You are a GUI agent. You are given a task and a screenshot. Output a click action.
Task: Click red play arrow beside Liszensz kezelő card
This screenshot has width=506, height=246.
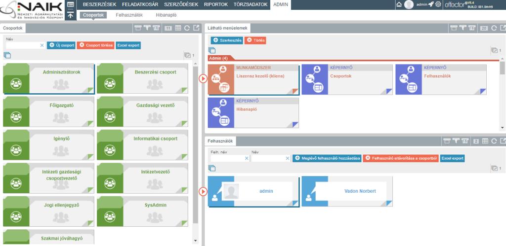pos(203,78)
